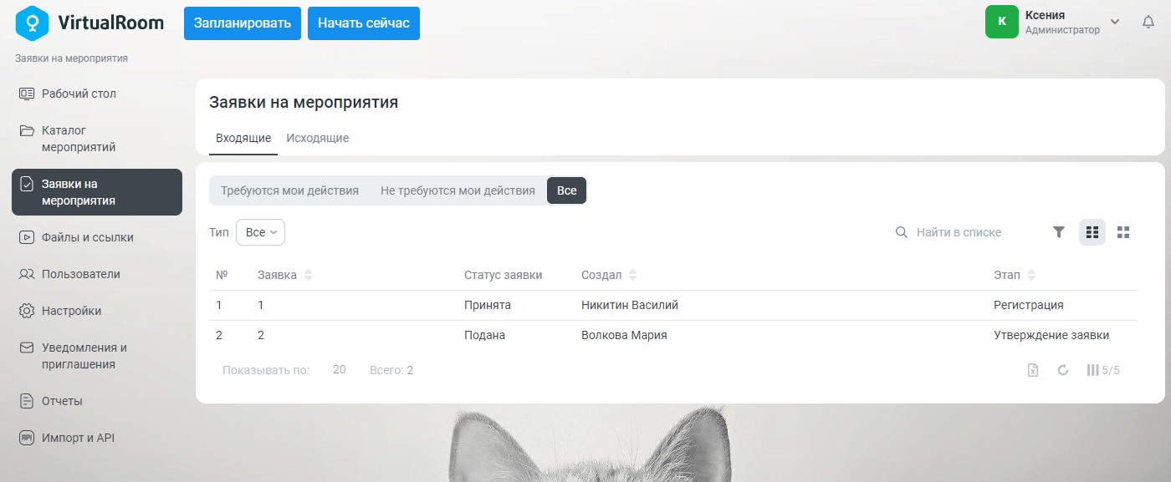Open Настройки in the sidebar
This screenshot has height=482, width=1171.
click(97, 311)
